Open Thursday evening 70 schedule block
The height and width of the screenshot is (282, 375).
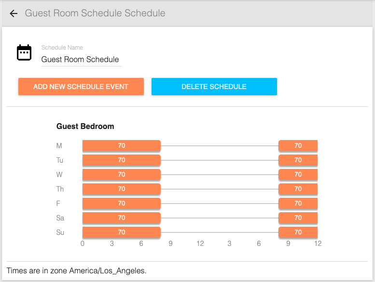[298, 189]
